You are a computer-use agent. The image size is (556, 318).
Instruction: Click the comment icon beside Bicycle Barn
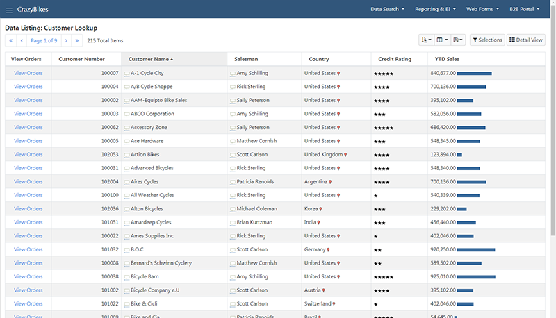click(x=126, y=277)
